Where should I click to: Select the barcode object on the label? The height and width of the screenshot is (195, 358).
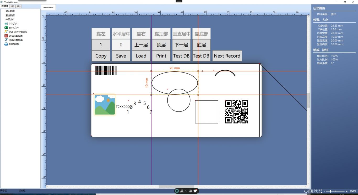coord(106,70)
